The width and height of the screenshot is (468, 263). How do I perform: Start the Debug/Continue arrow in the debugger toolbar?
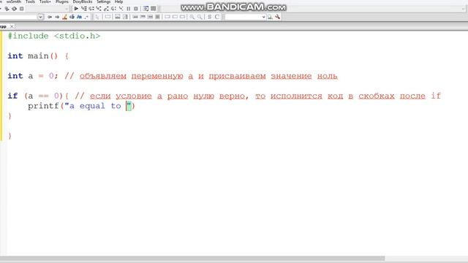[x=76, y=9]
